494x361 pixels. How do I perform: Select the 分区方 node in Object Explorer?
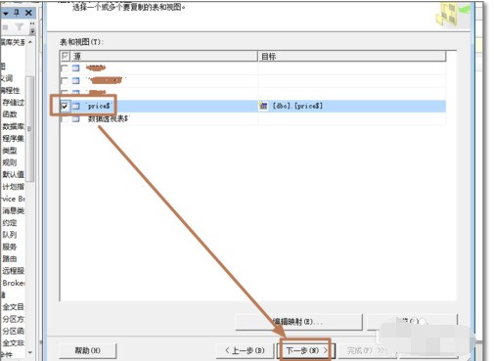pos(13,319)
